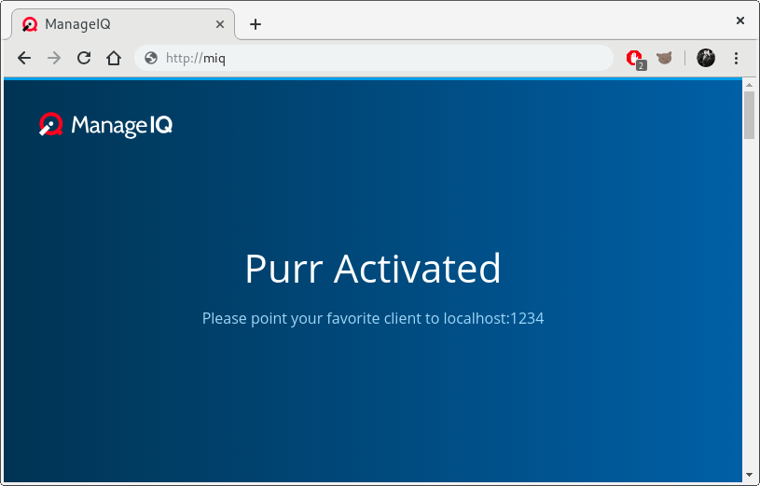
Task: Click the scrollbar down arrow
Action: point(749,475)
